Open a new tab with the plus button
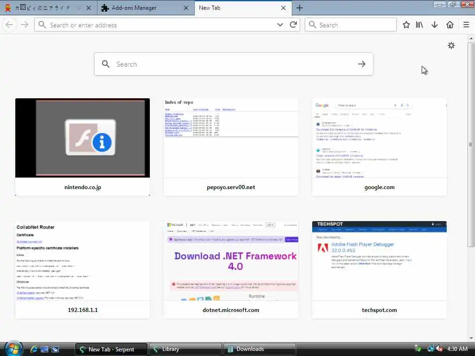The width and height of the screenshot is (475, 356). pos(299,8)
